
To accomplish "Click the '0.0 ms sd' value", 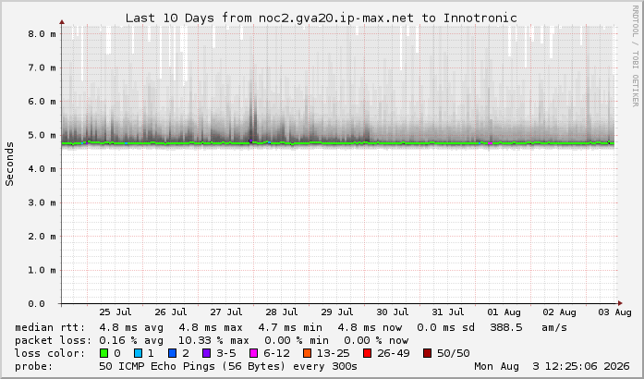I will 445,327.
